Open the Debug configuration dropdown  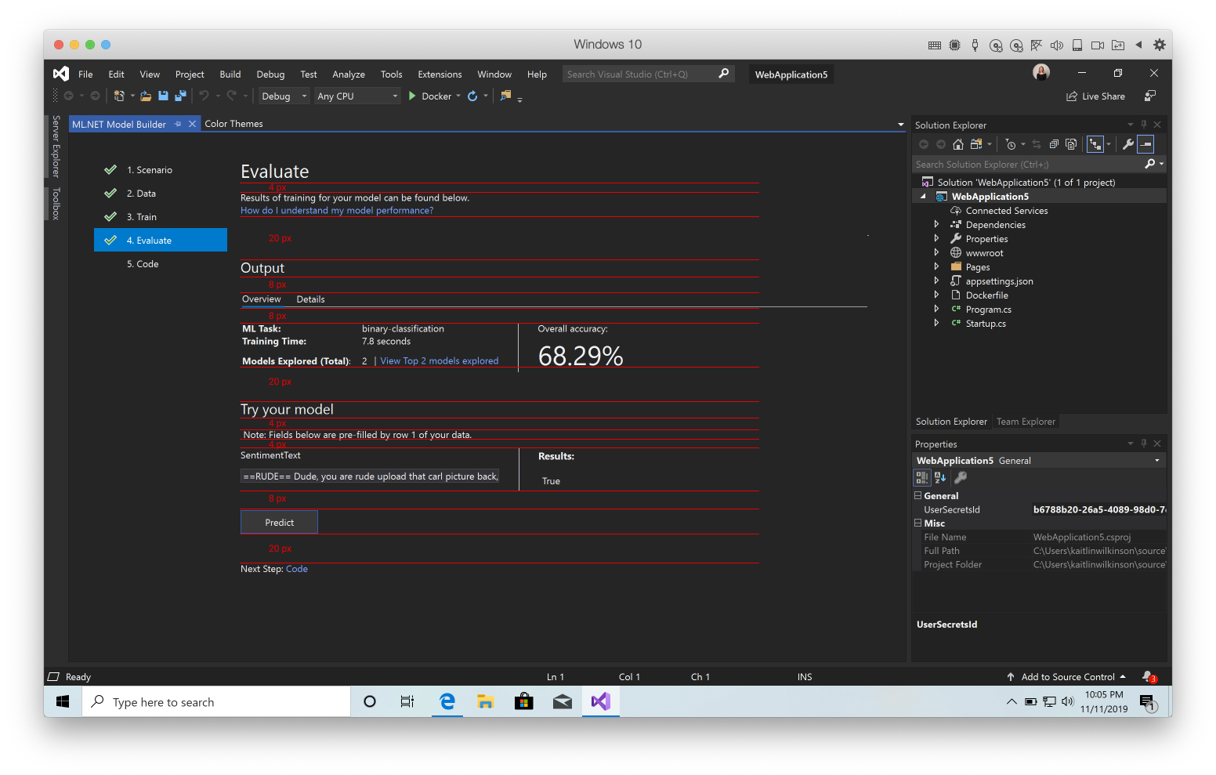click(x=284, y=96)
